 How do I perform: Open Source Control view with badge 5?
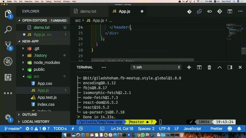(8, 46)
